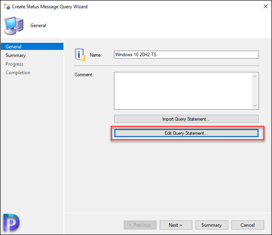Click the computer monitor header icon
The width and height of the screenshot is (272, 235).
pyautogui.click(x=14, y=26)
